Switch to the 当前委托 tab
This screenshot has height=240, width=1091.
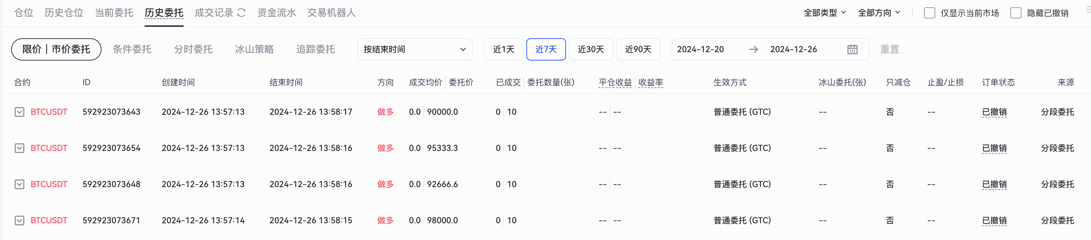pyautogui.click(x=114, y=13)
